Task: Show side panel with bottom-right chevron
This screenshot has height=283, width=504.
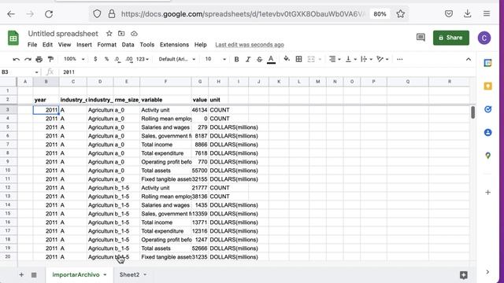Action: pyautogui.click(x=487, y=272)
